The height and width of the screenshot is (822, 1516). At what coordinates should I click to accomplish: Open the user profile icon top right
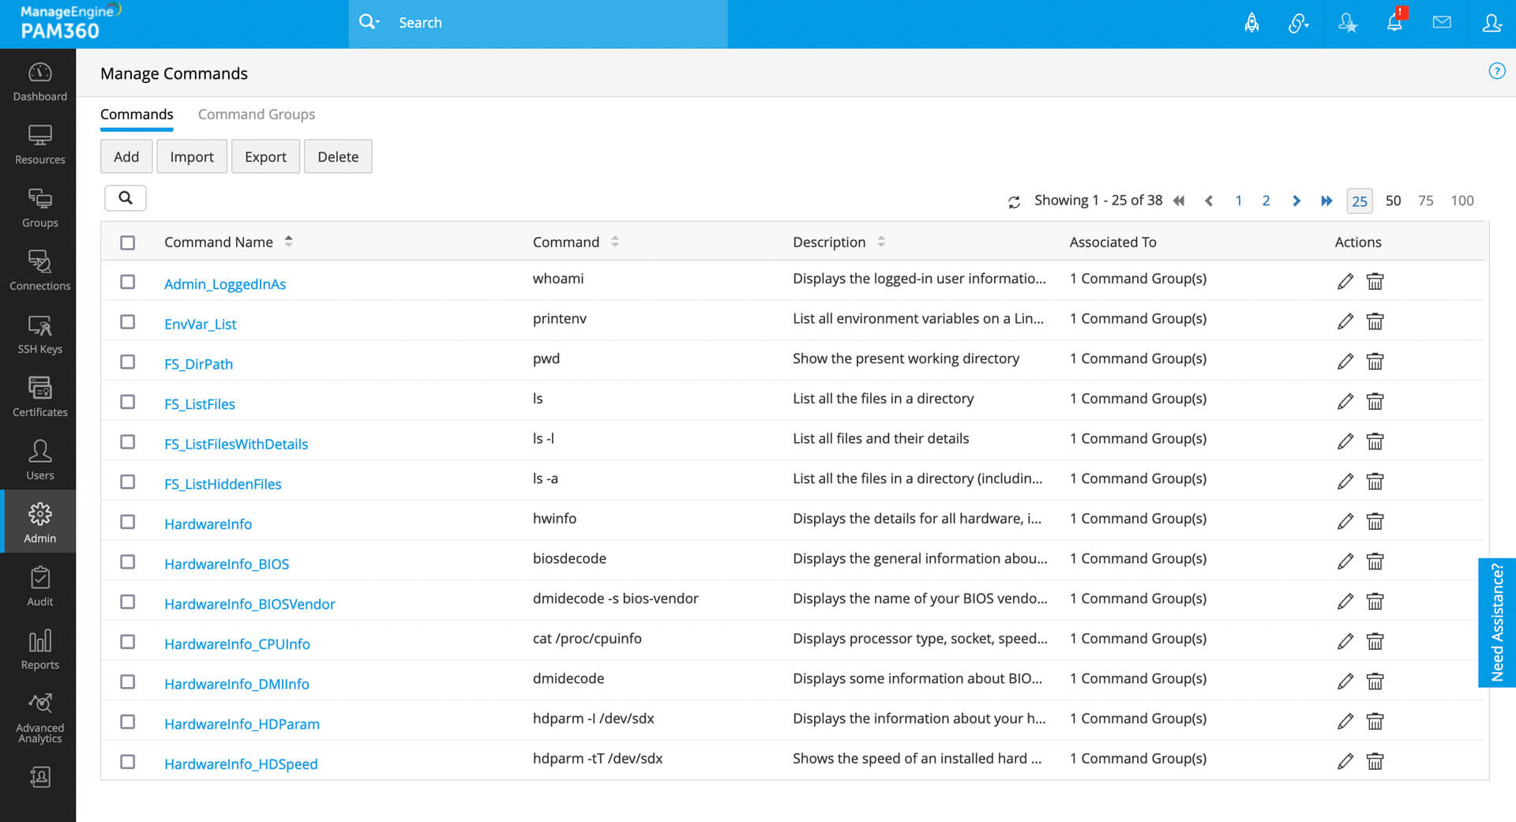(1492, 24)
